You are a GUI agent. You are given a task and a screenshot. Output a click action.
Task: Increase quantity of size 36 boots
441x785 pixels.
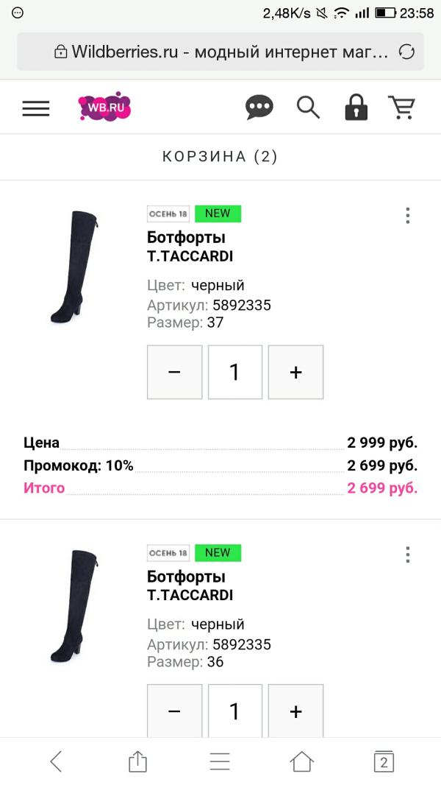point(295,711)
